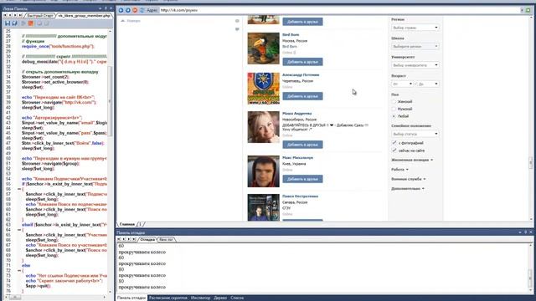Click the code editor horizontal scrollbar
Image resolution: width=536 pixels, height=301 pixels.
click(56, 298)
